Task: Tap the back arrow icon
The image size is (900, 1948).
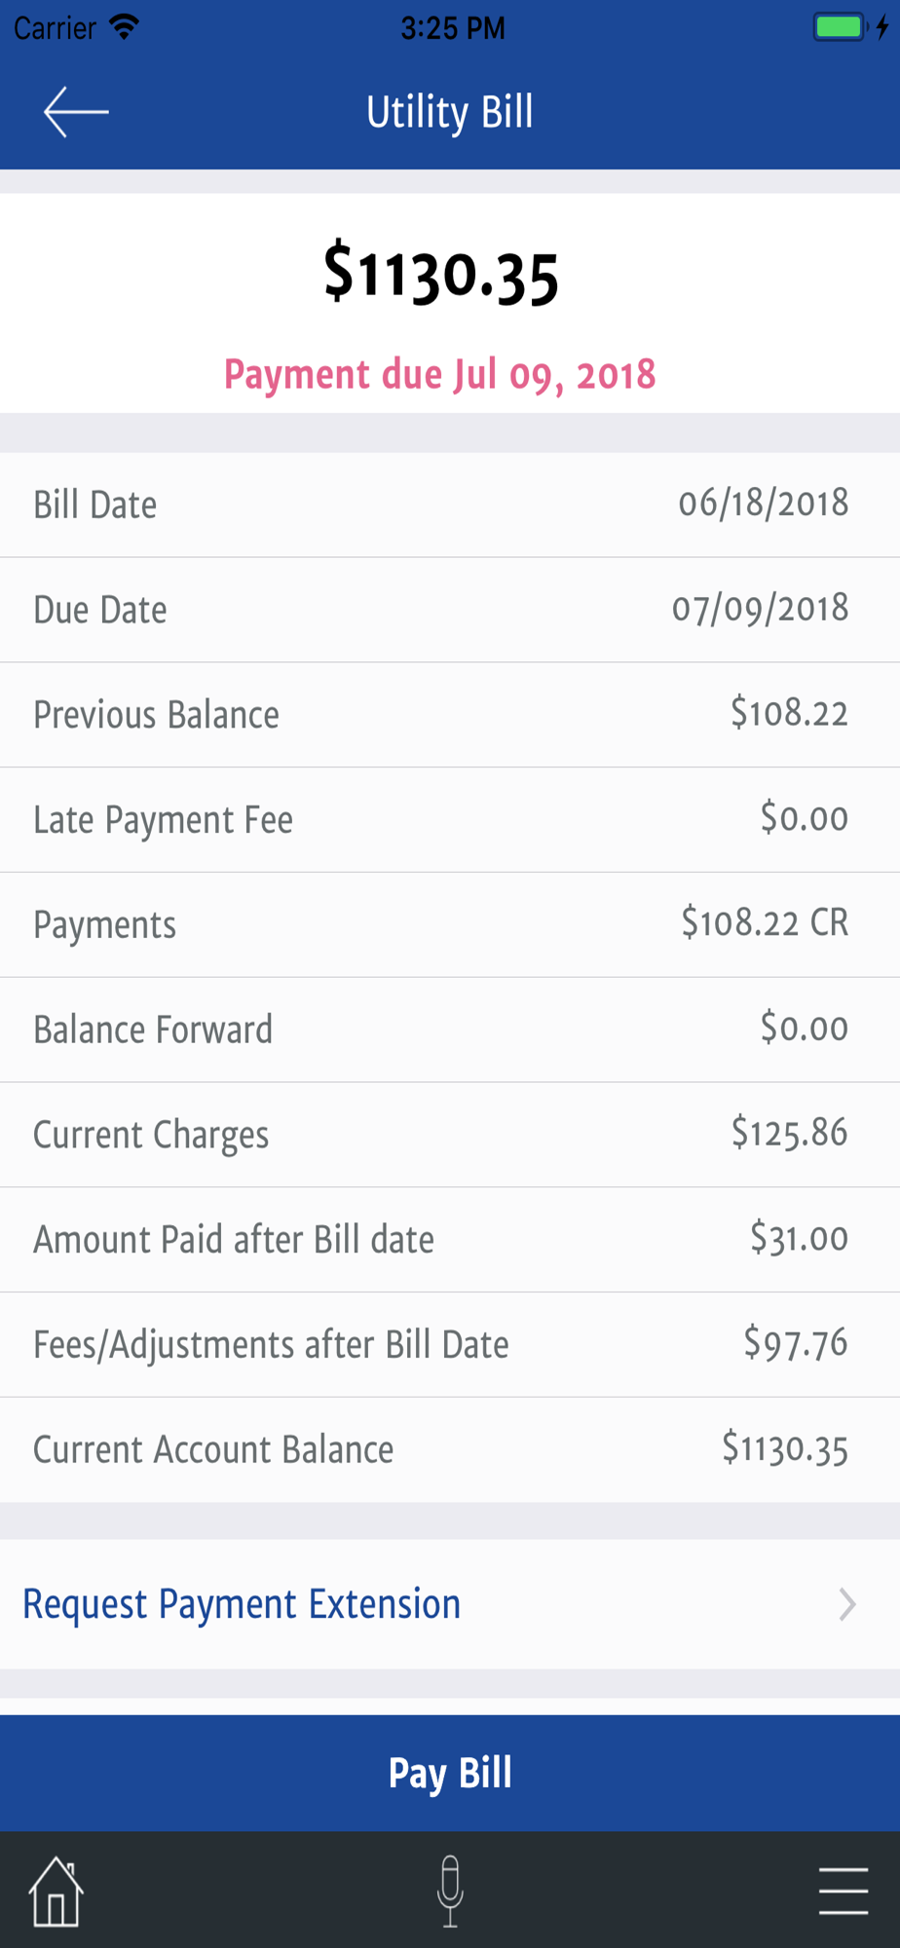Action: click(x=75, y=112)
